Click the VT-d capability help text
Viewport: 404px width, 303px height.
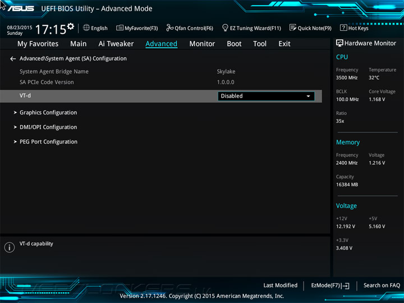click(x=36, y=244)
